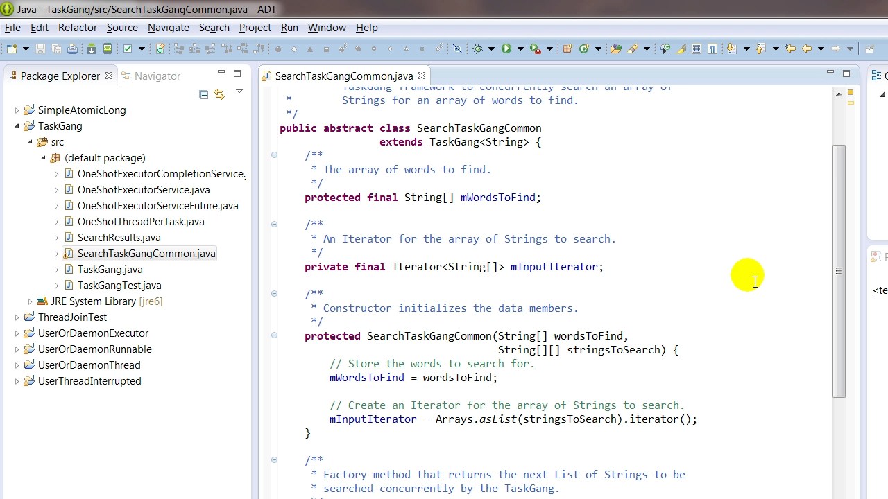This screenshot has width=888, height=499.
Task: Click the editor vertical scrollbar thumb
Action: [839, 270]
